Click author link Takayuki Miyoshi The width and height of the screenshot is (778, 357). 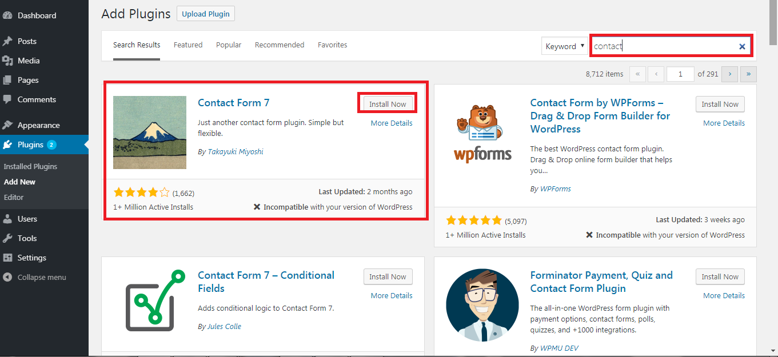(x=235, y=151)
